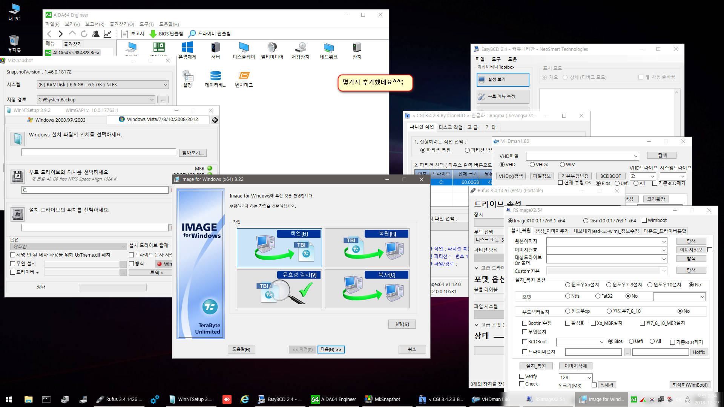Open the 네트워크 icon in AIDA64
Screen dimensions: 724x407
click(x=328, y=50)
